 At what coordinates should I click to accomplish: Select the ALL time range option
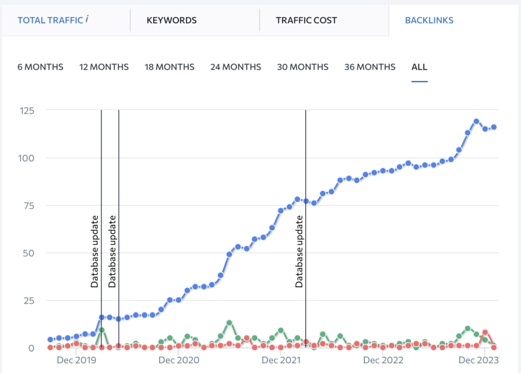(419, 67)
